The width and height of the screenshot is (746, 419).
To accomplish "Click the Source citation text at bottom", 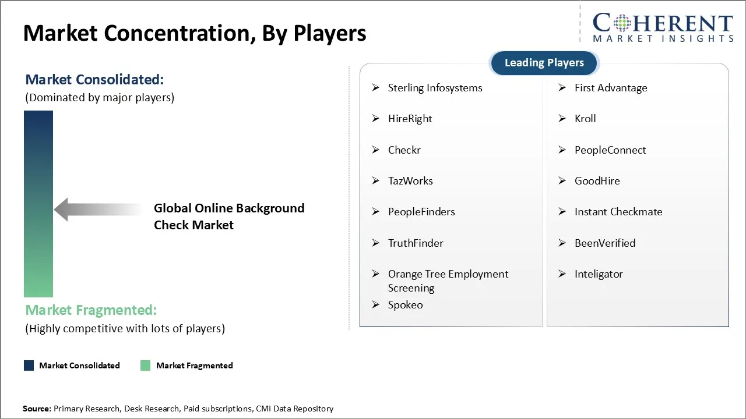I will [x=178, y=409].
